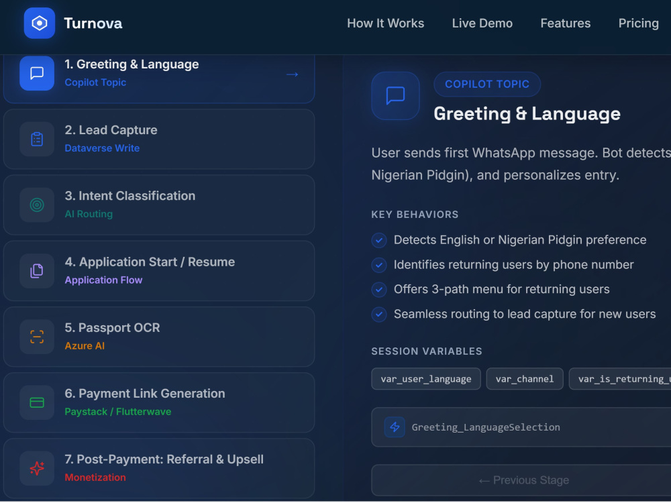Select stage 7. Post-Payment: Referral & Upsell
The height and width of the screenshot is (503, 671).
pyautogui.click(x=159, y=468)
